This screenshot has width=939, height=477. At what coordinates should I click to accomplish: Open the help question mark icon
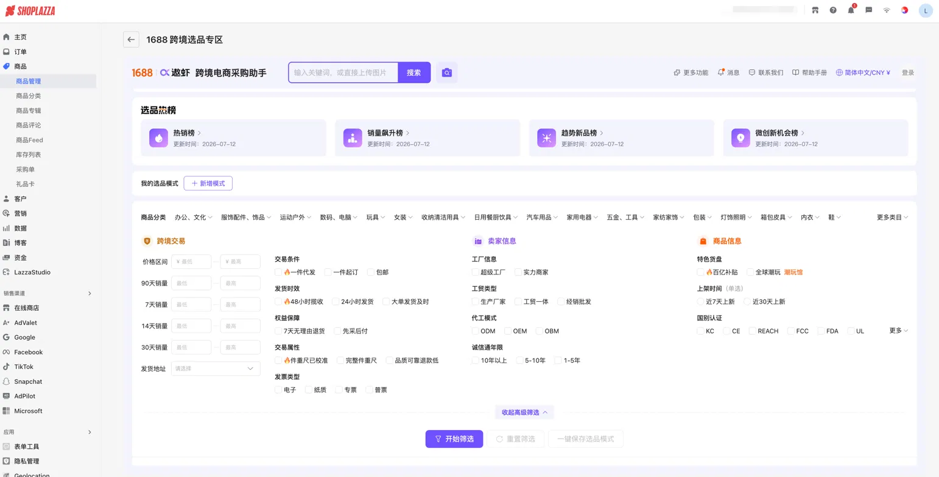tap(833, 10)
